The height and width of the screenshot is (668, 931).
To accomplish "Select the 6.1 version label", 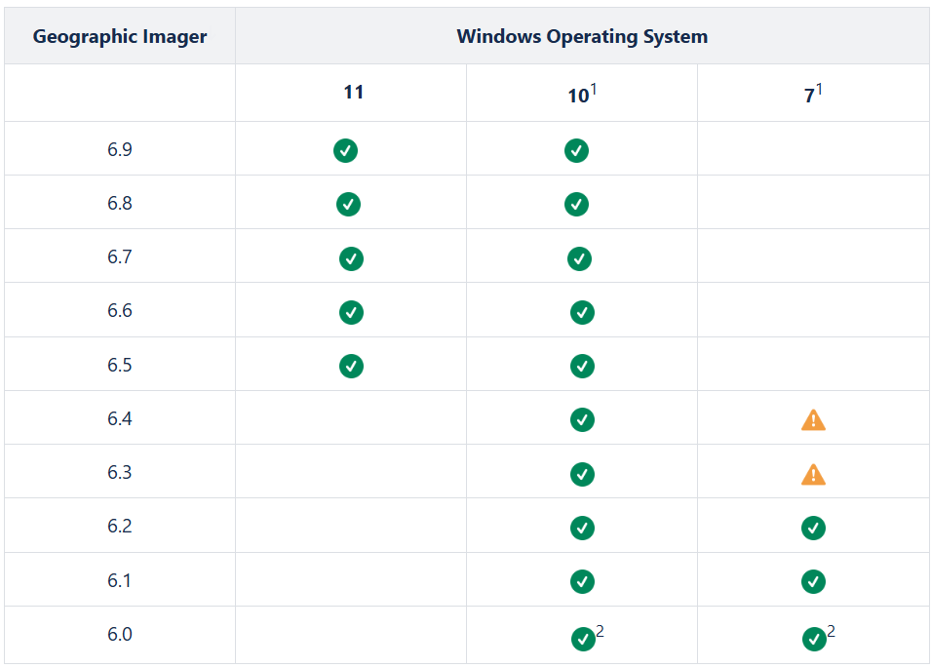I will tap(120, 580).
